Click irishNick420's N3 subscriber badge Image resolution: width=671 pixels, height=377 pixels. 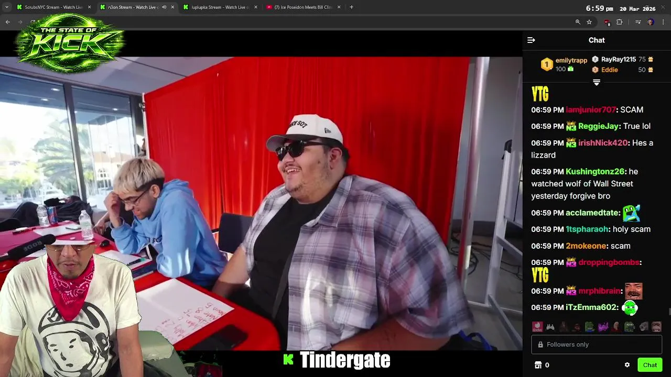tap(571, 143)
